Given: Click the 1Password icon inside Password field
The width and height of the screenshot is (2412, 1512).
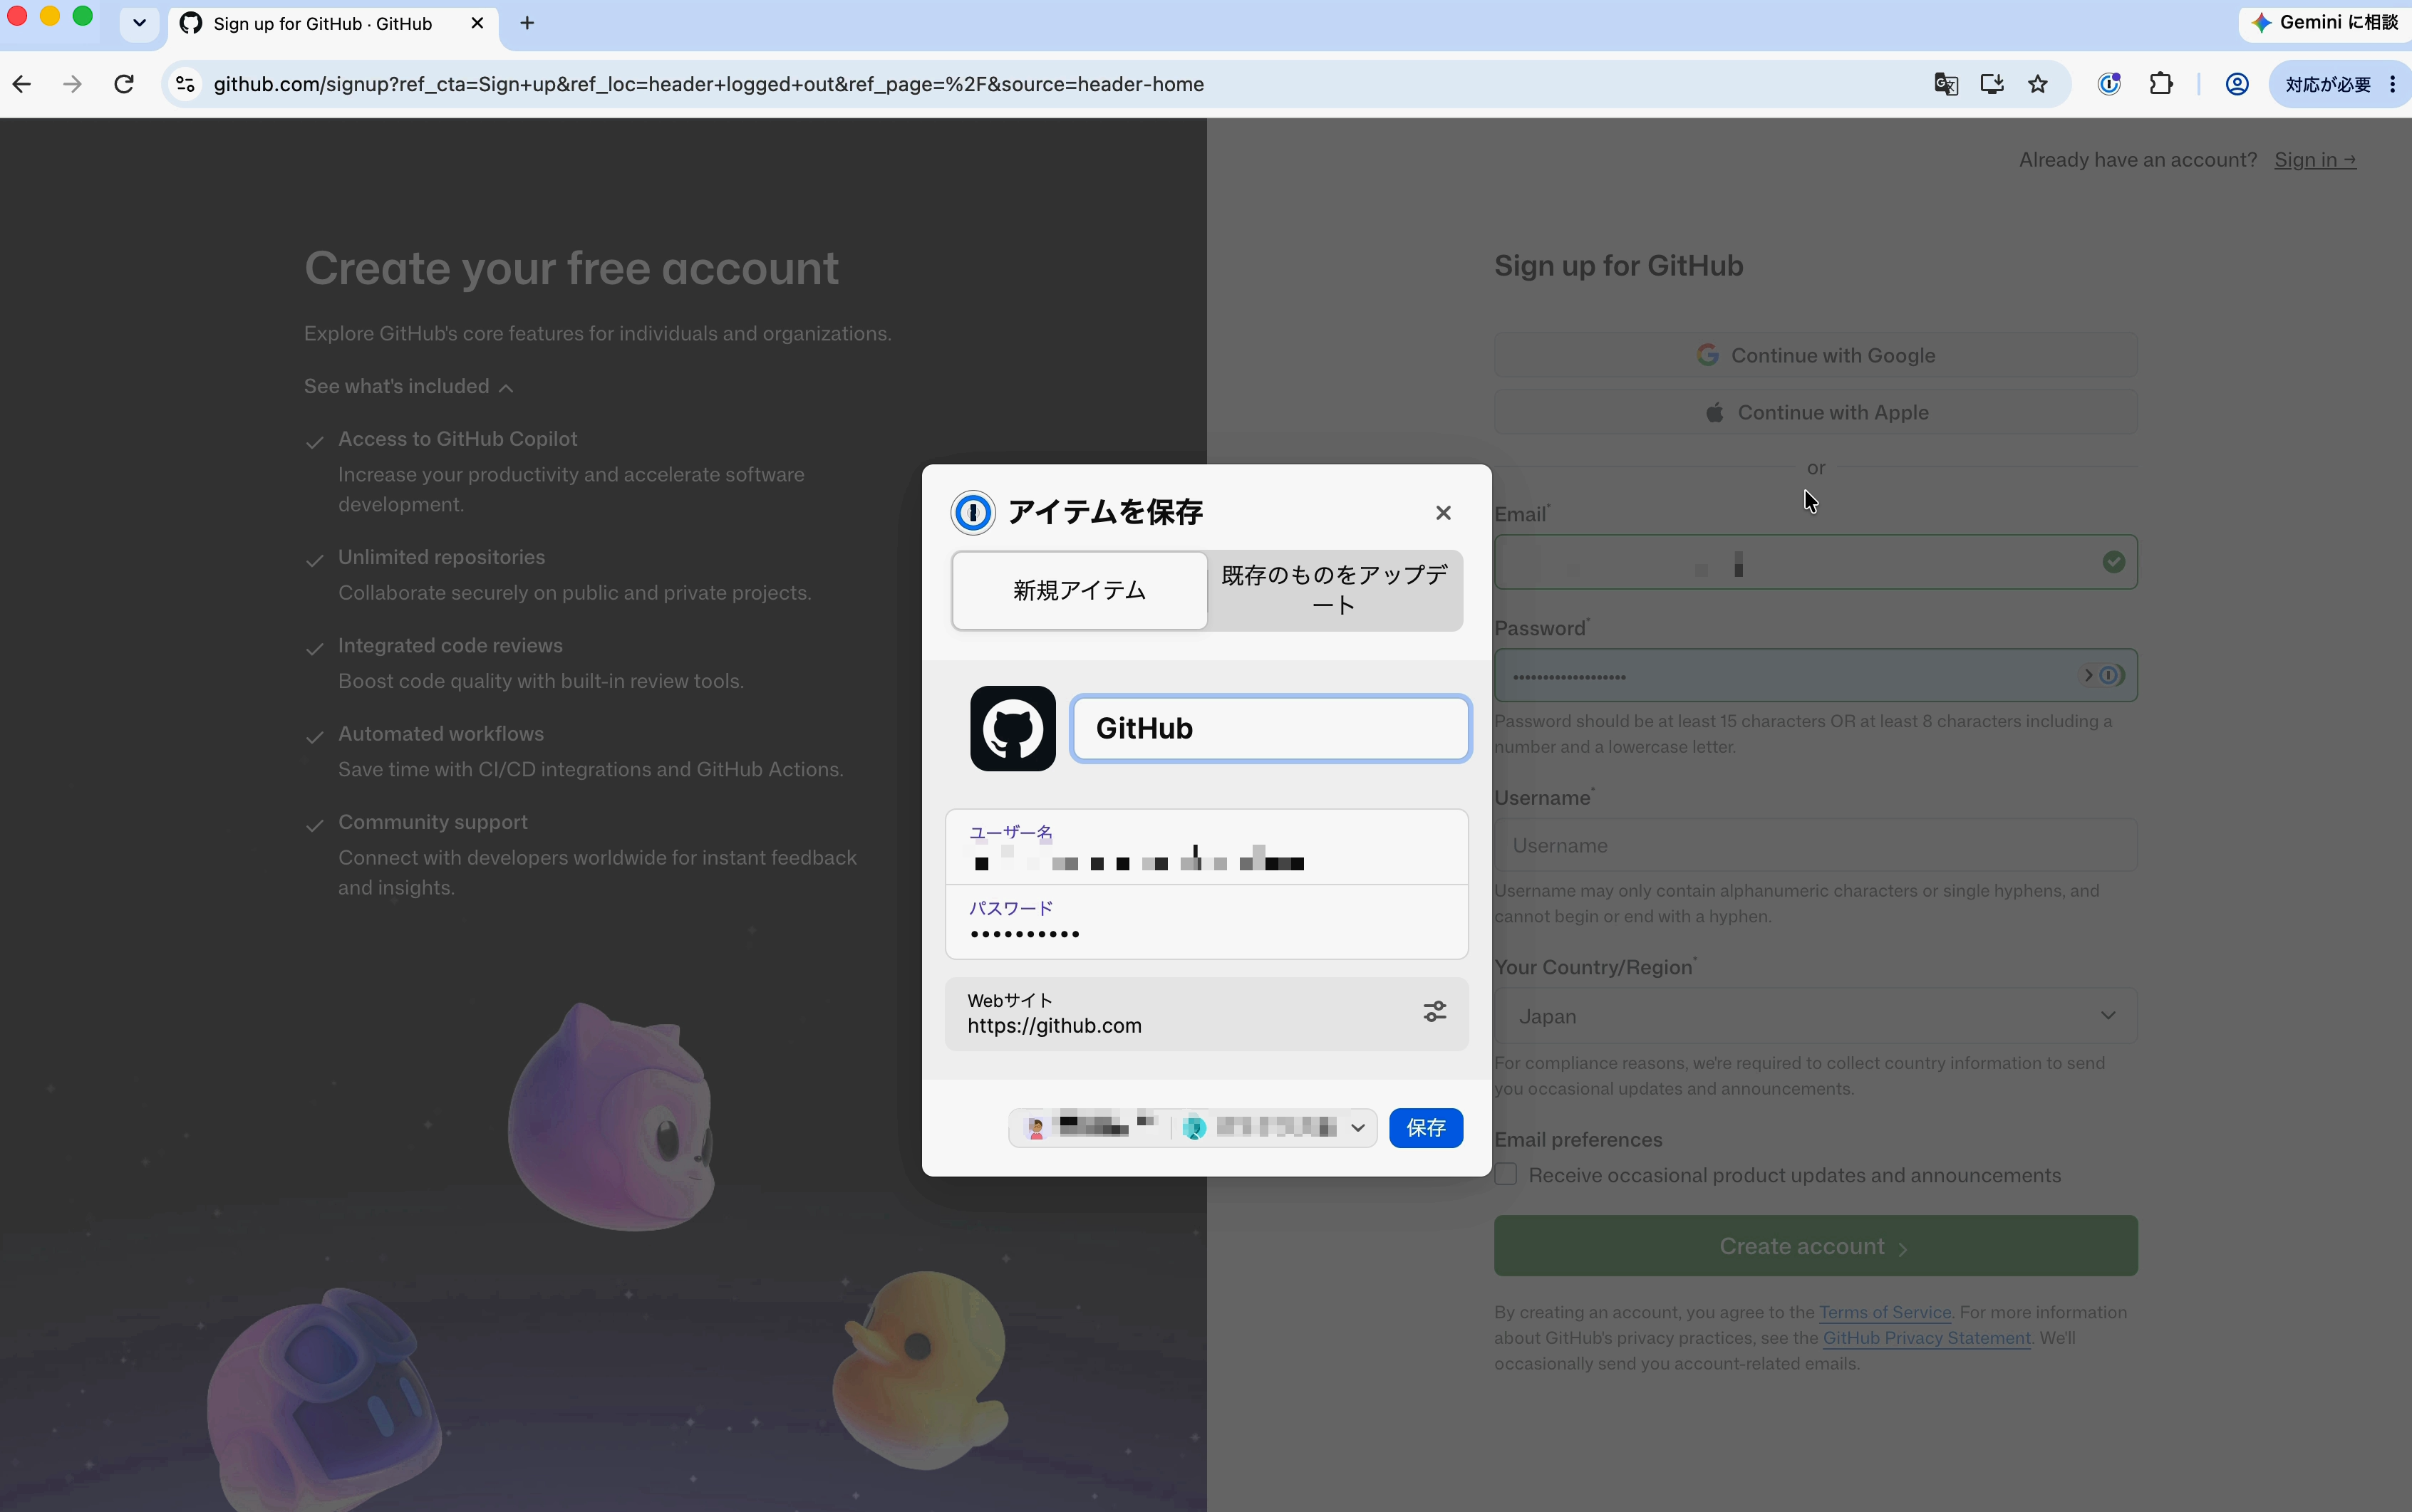Looking at the screenshot, I should coord(2110,676).
